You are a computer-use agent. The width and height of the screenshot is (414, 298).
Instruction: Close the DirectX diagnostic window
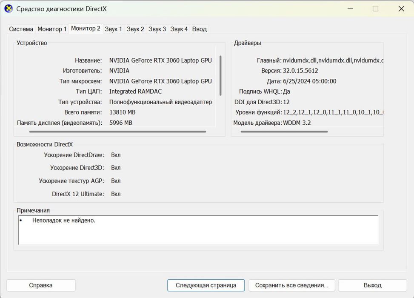(x=401, y=9)
